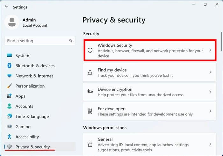The height and width of the screenshot is (156, 223).
Task: Open Device encryption settings
Action: 150,92
